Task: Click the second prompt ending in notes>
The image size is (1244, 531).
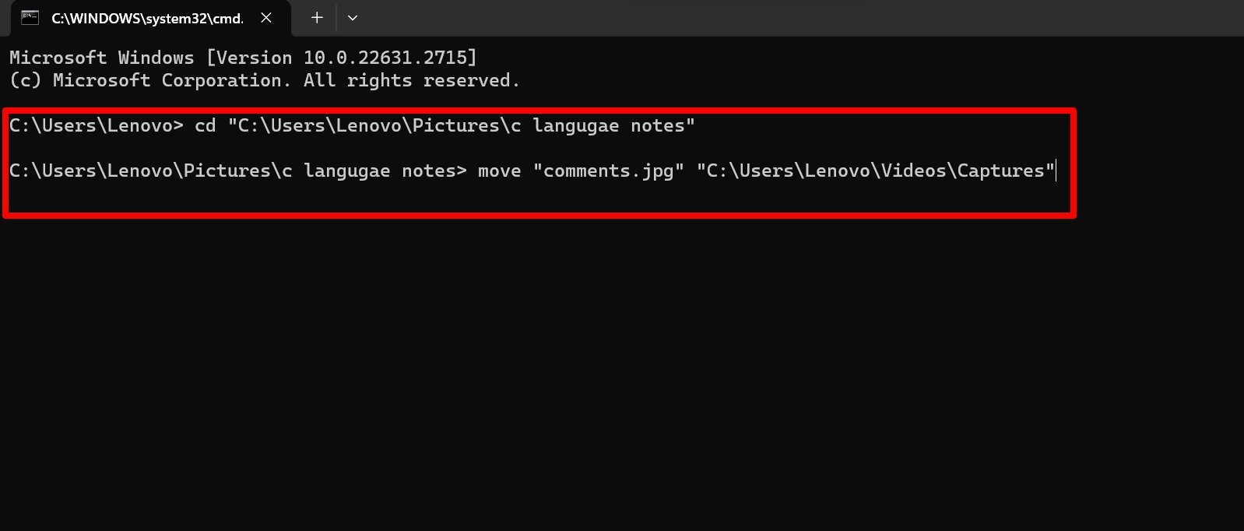Action: click(x=237, y=171)
